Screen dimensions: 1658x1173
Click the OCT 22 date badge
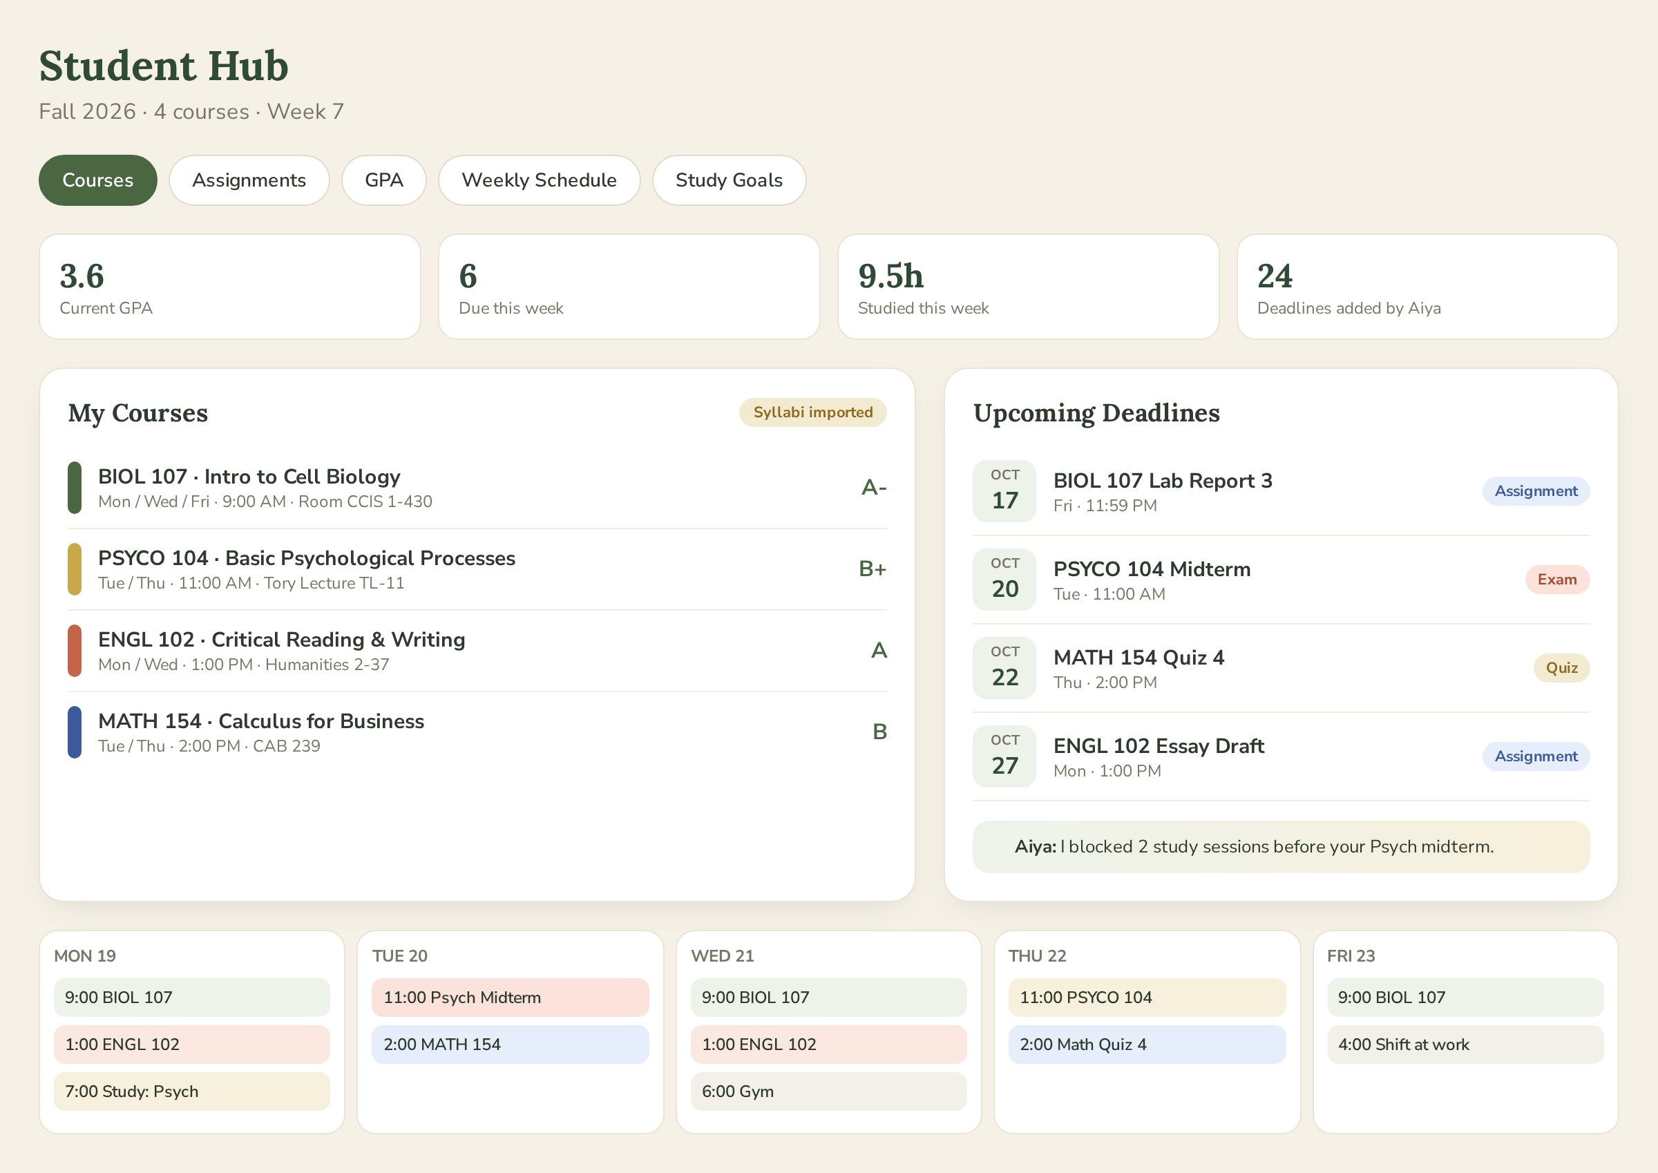pyautogui.click(x=1004, y=668)
